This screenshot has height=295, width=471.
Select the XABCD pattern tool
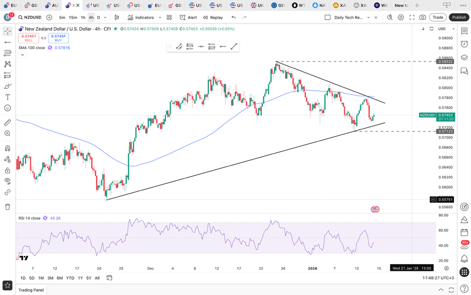point(8,64)
